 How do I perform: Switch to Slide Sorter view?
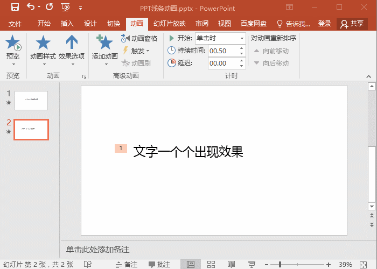[211, 265]
